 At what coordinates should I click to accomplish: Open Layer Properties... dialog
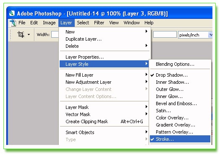104,57
